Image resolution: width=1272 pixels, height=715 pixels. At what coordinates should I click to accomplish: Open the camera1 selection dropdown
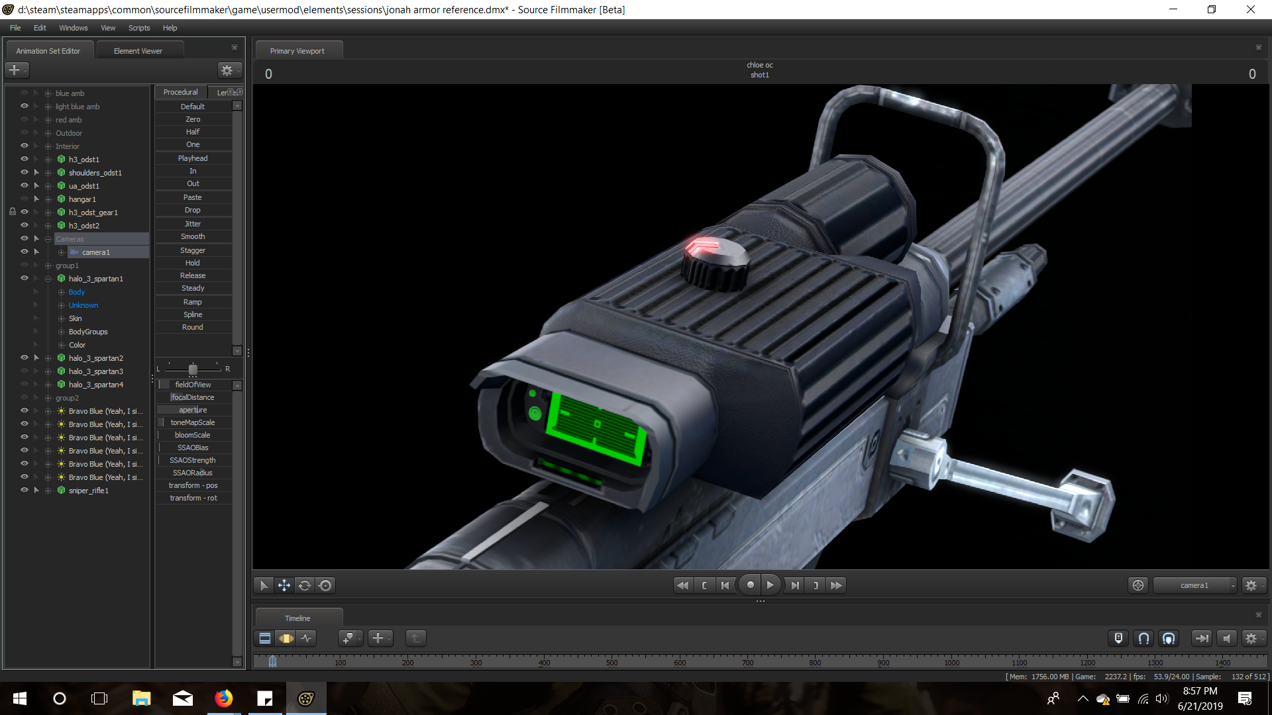click(x=1194, y=585)
